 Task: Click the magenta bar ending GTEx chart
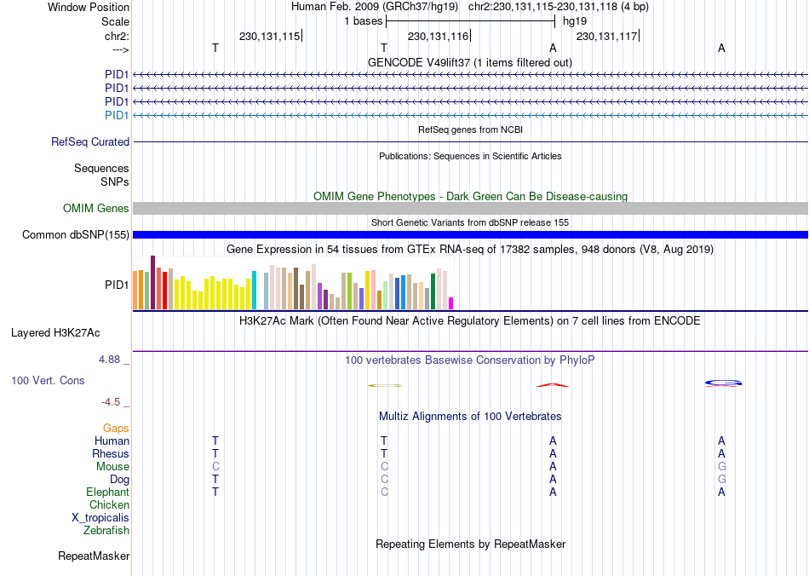tap(451, 303)
